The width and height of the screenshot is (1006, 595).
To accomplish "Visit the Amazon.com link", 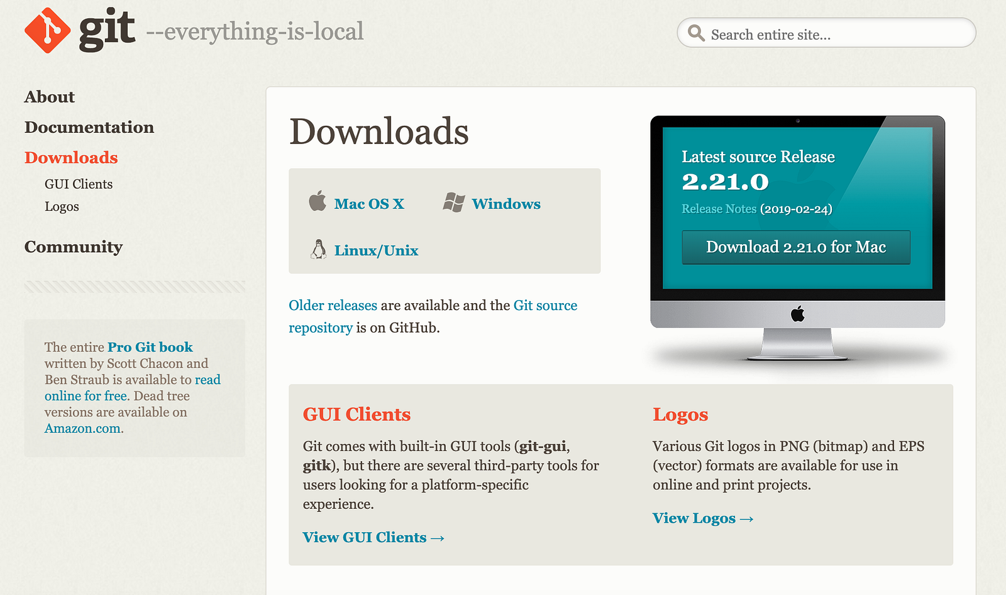I will [x=82, y=429].
